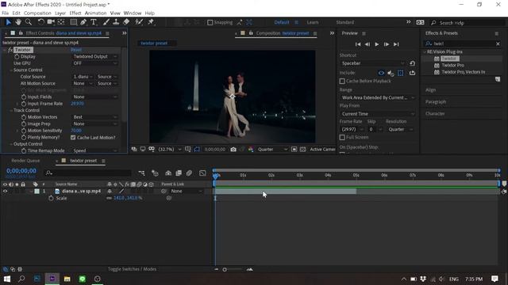Check Cache Before Playback
Image resolution: width=508 pixels, height=285 pixels.
coord(342,81)
